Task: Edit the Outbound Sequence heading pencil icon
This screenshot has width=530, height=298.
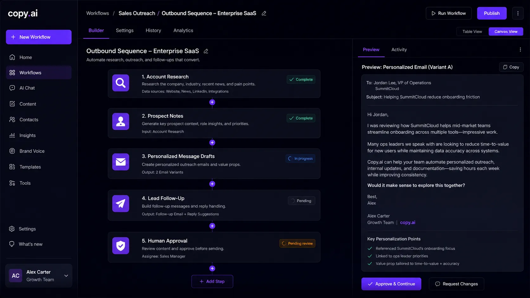Action: 206,51
